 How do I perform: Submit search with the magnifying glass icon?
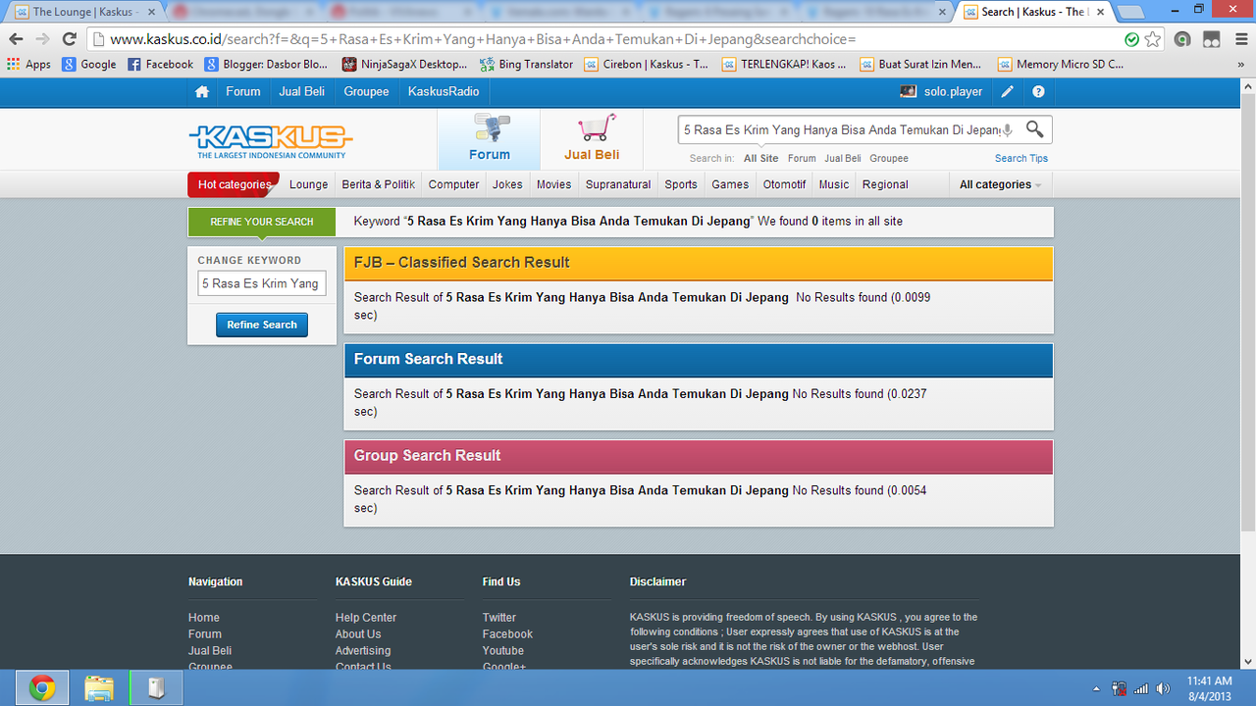tap(1034, 128)
